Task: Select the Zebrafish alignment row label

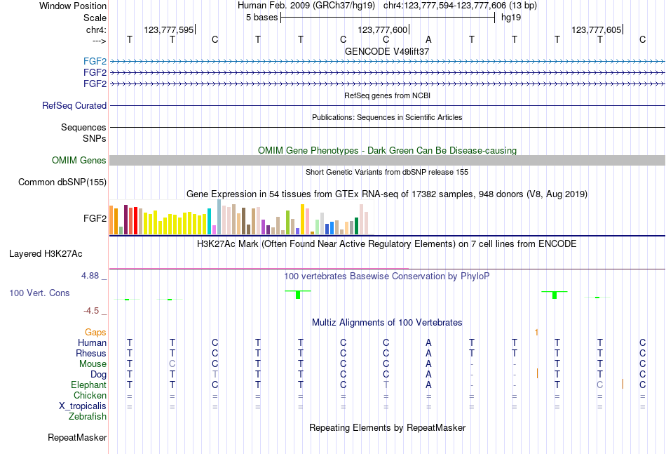Action: click(88, 417)
